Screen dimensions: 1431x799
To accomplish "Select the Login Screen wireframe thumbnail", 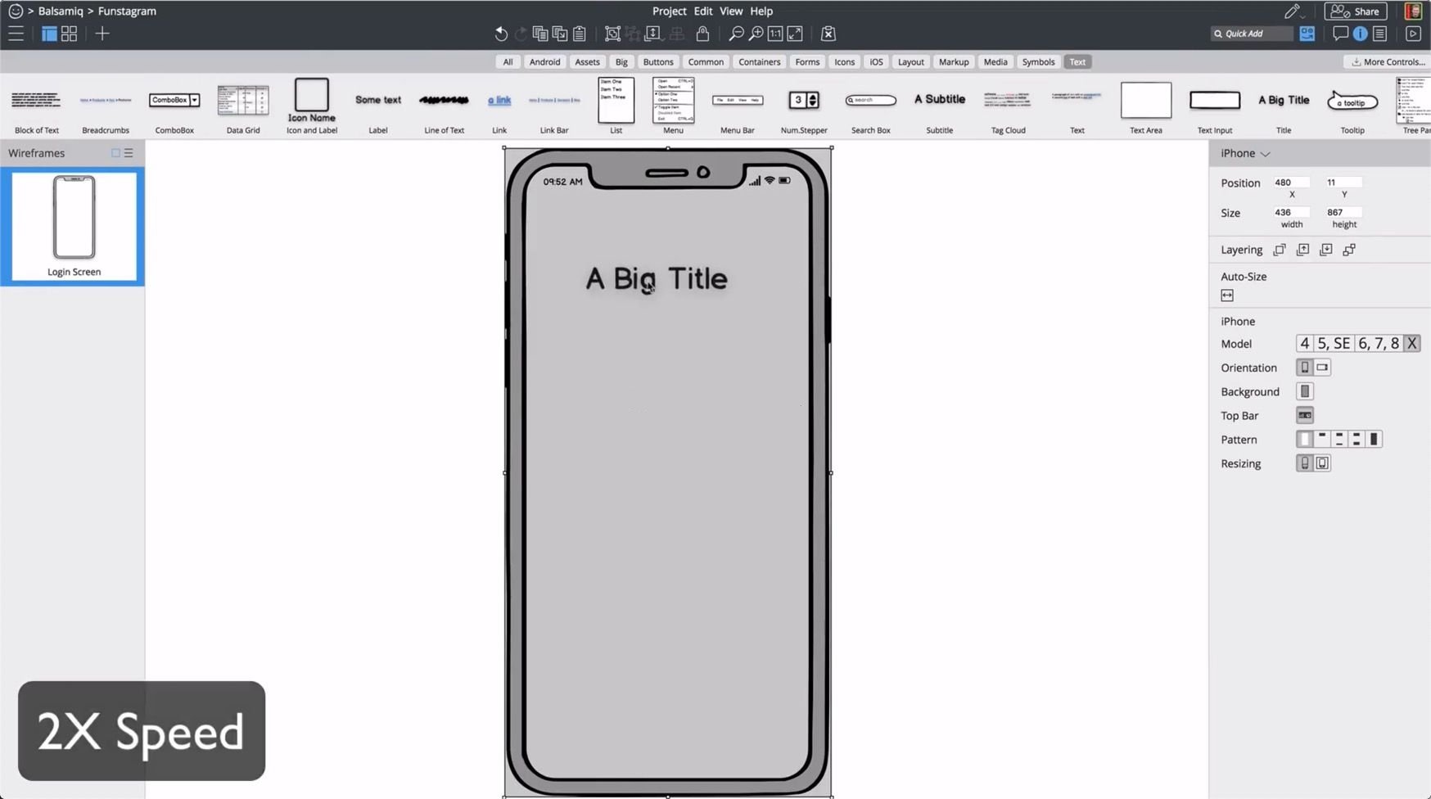I will coord(74,226).
